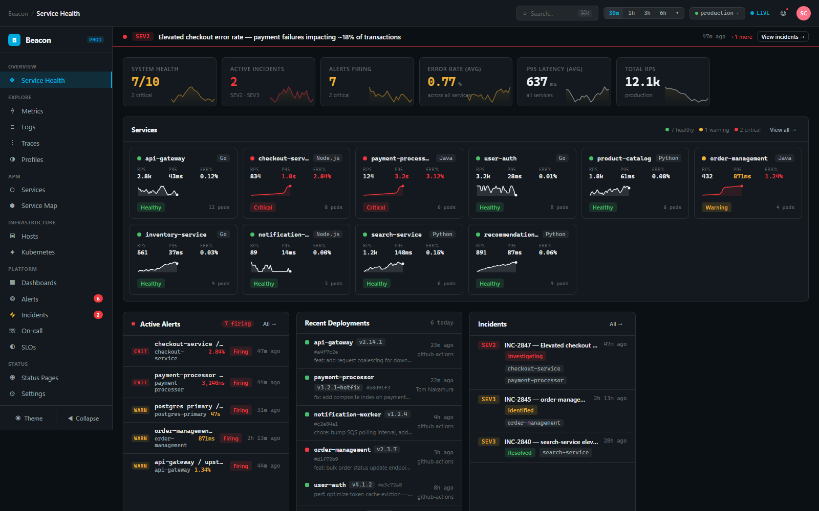
Task: Open the production environment dropdown
Action: tap(717, 13)
